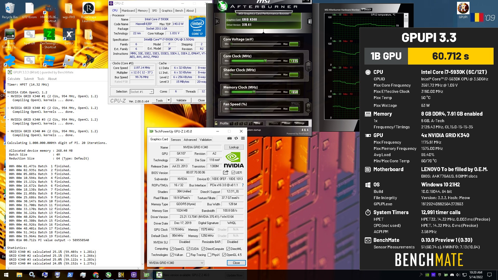Open File Explorer from the taskbar
The height and width of the screenshot is (280, 498).
[19, 275]
